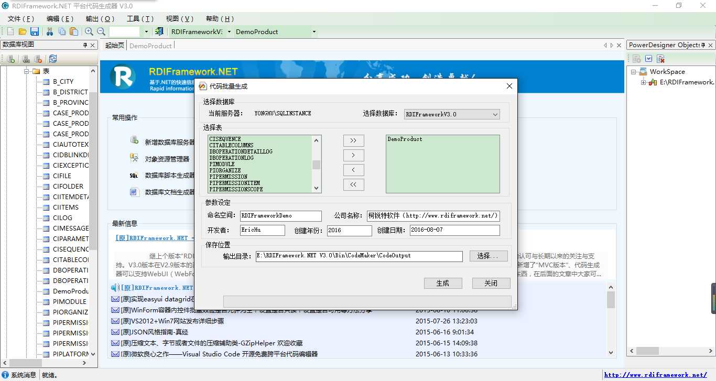716x381 pixels.
Task: Select B_CITY table in the tree
Action: 63,81
